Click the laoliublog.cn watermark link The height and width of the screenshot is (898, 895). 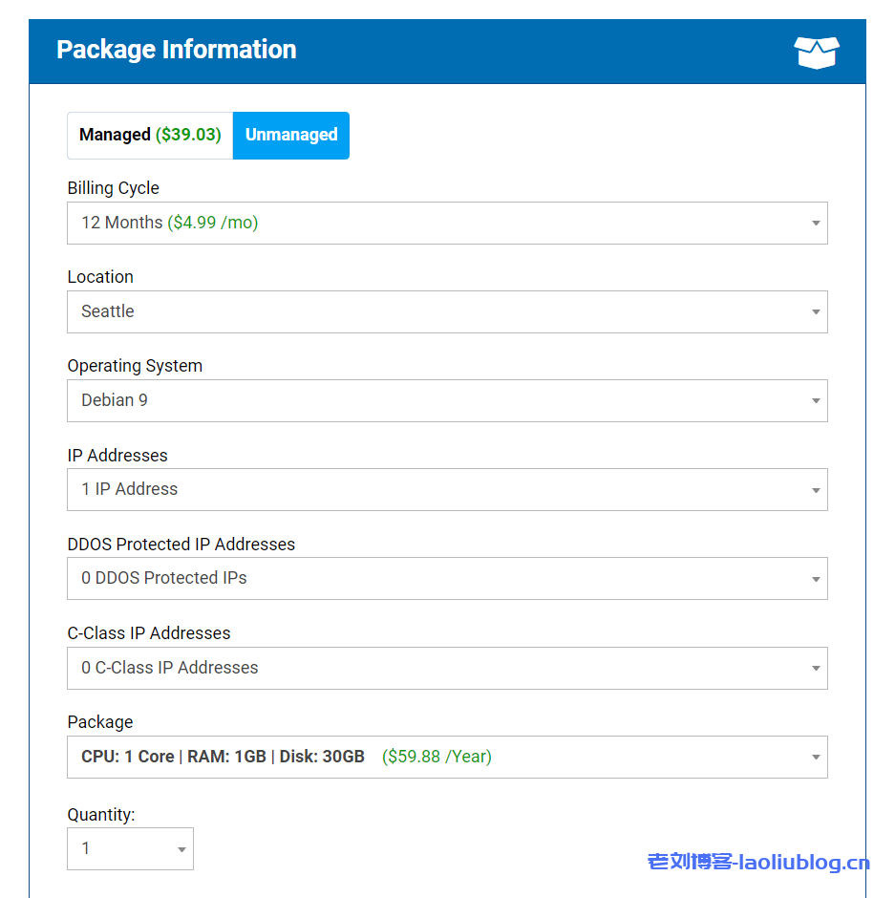tap(758, 863)
